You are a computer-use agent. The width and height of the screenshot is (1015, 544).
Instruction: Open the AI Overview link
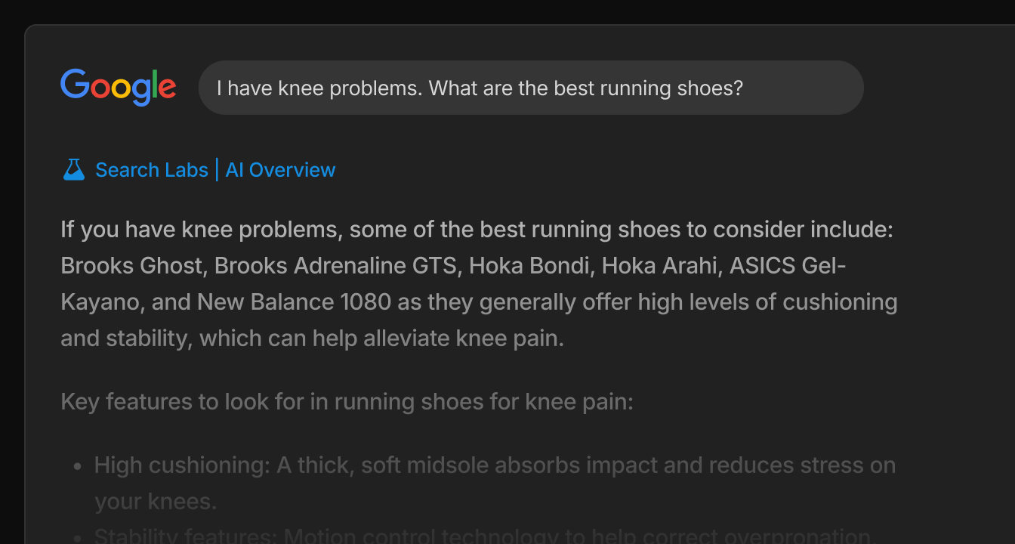280,170
